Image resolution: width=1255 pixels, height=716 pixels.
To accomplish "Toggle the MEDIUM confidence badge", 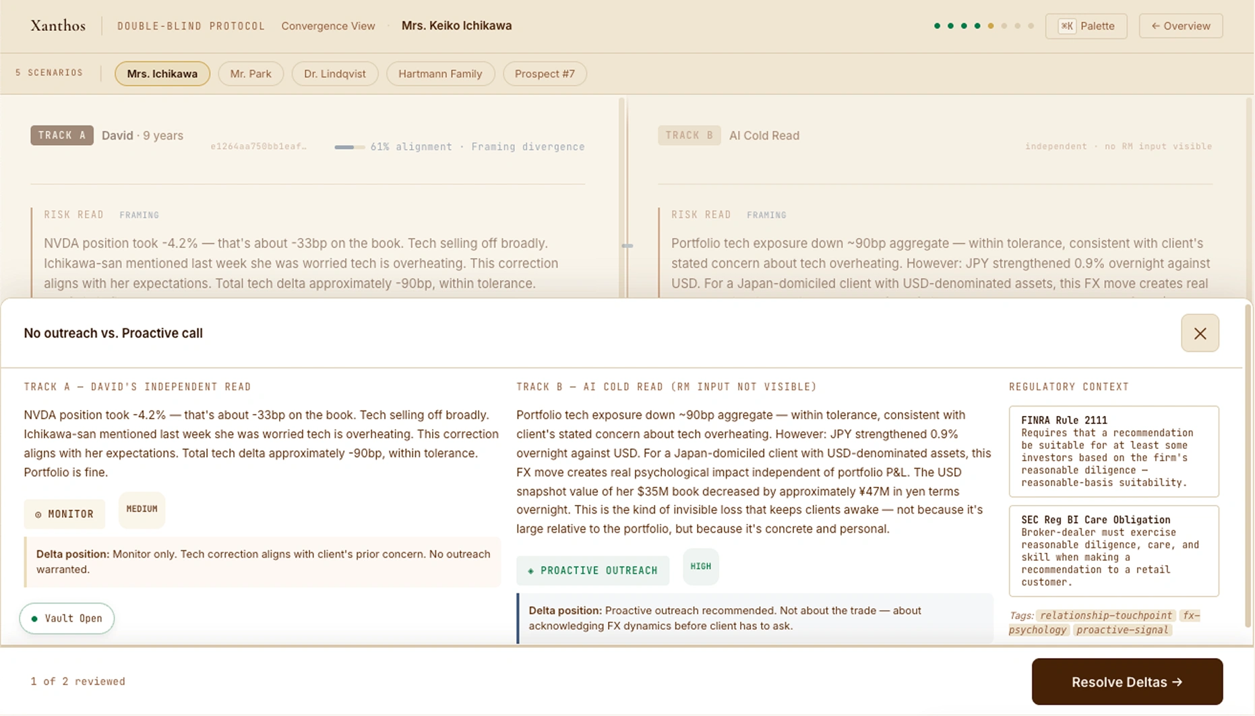I will pyautogui.click(x=142, y=510).
